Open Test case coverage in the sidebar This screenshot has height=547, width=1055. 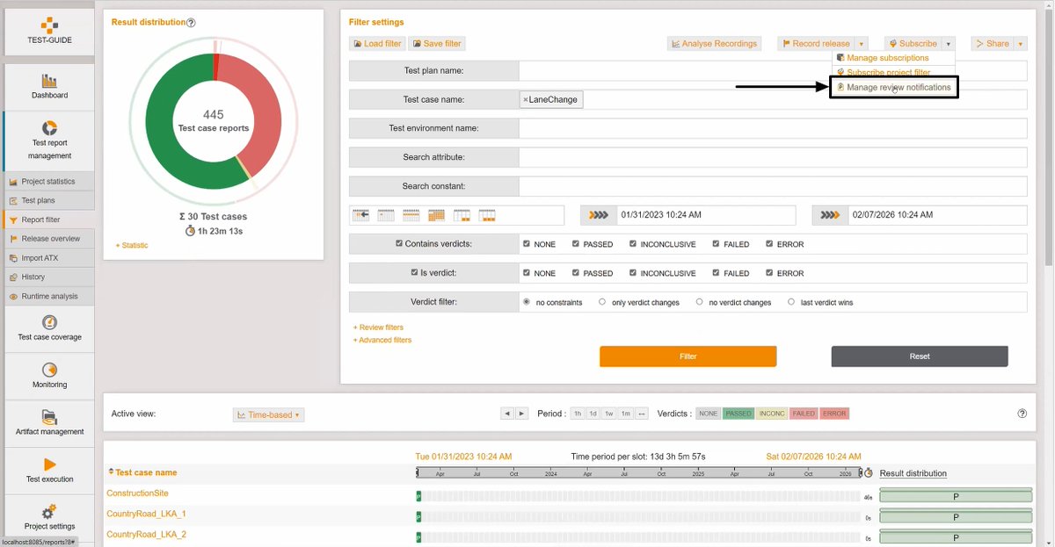48,328
